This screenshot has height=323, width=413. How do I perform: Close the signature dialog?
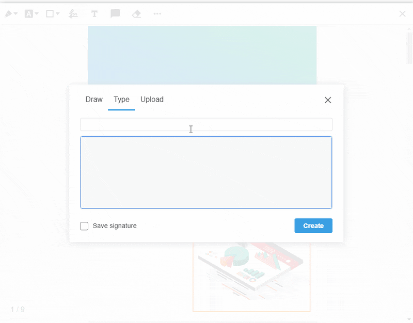click(328, 100)
